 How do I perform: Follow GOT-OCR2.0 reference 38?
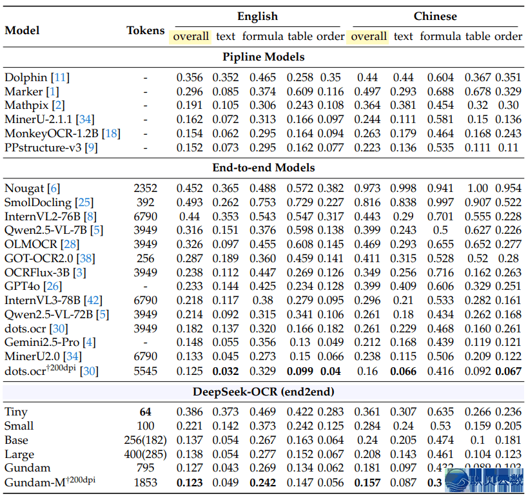pyautogui.click(x=86, y=258)
